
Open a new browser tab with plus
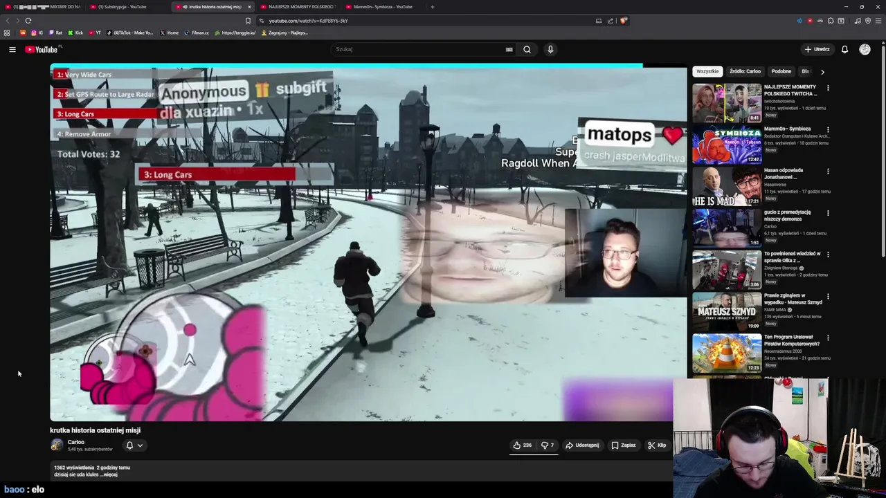coord(432,7)
